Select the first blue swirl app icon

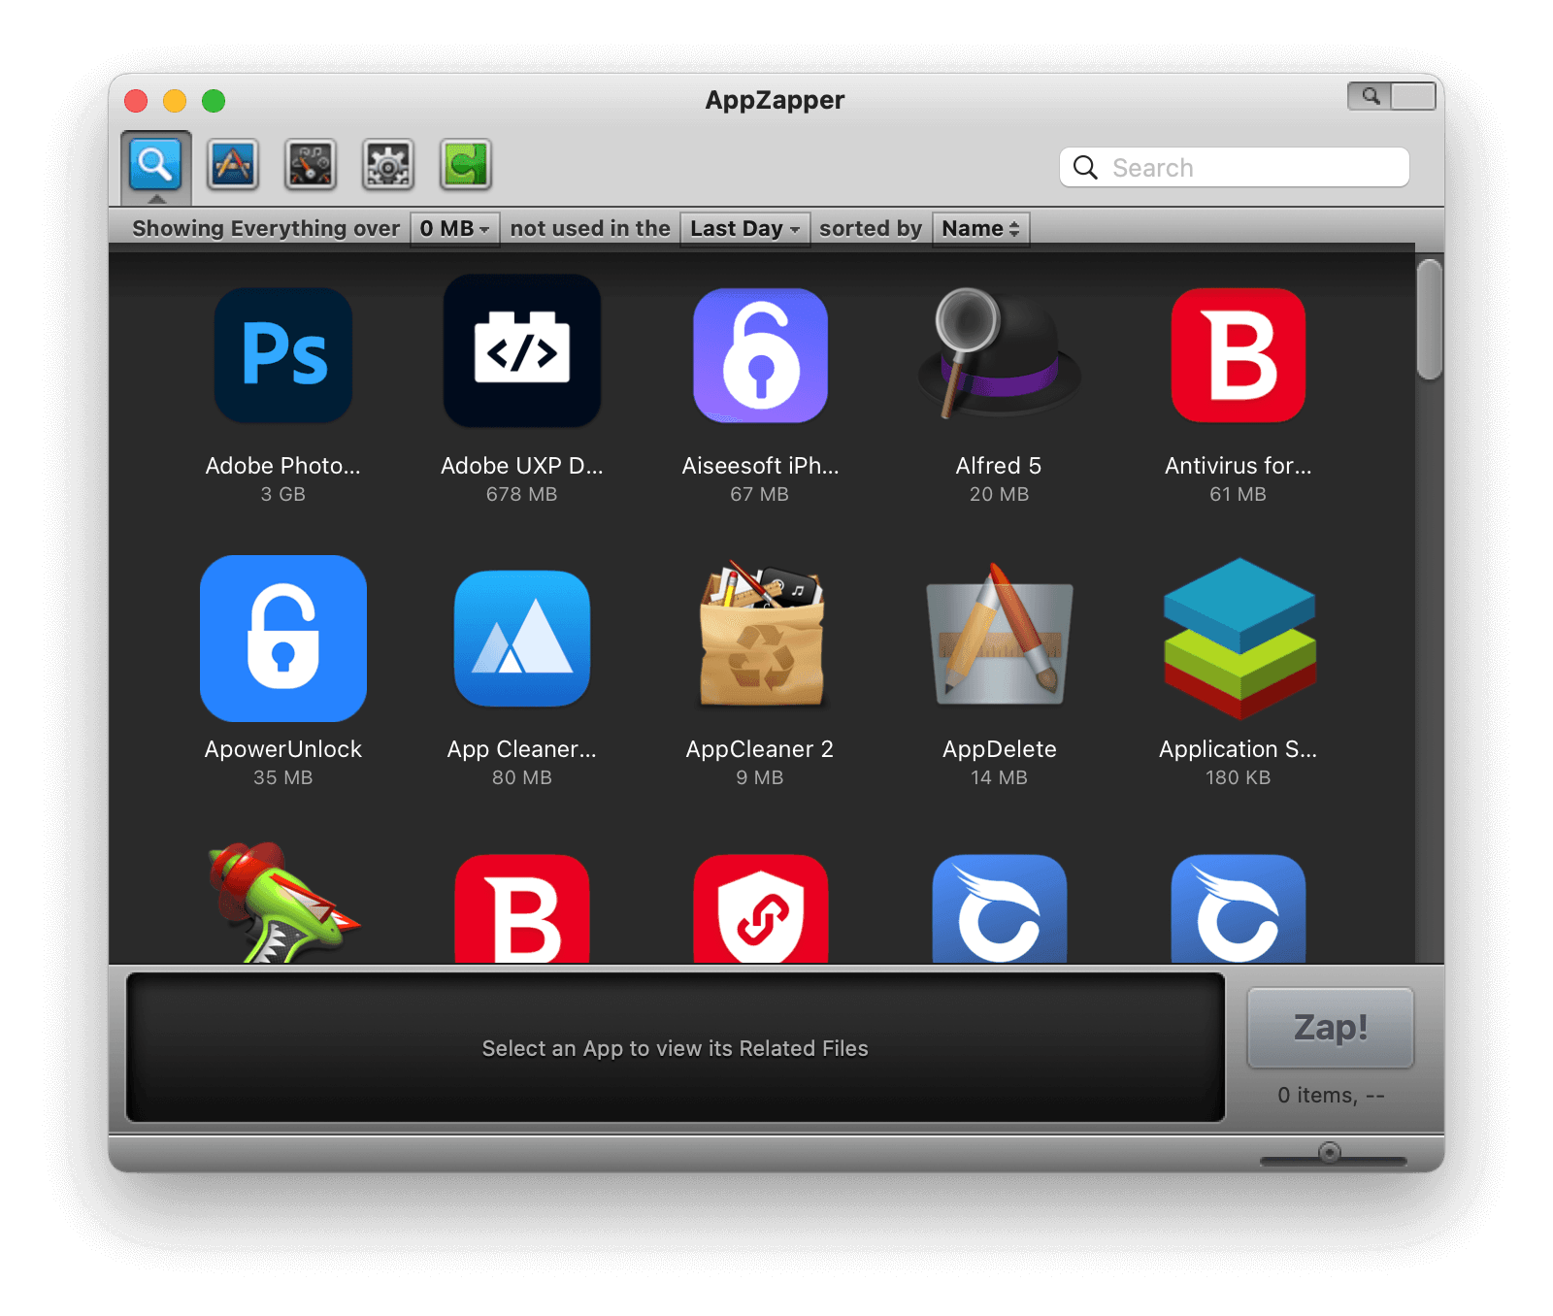(1000, 908)
